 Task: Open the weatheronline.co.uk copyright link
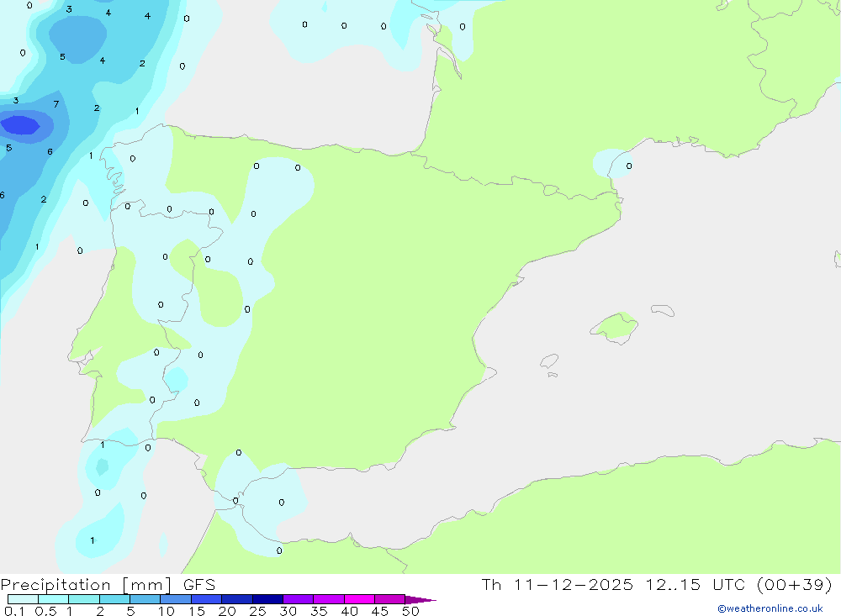(x=770, y=608)
